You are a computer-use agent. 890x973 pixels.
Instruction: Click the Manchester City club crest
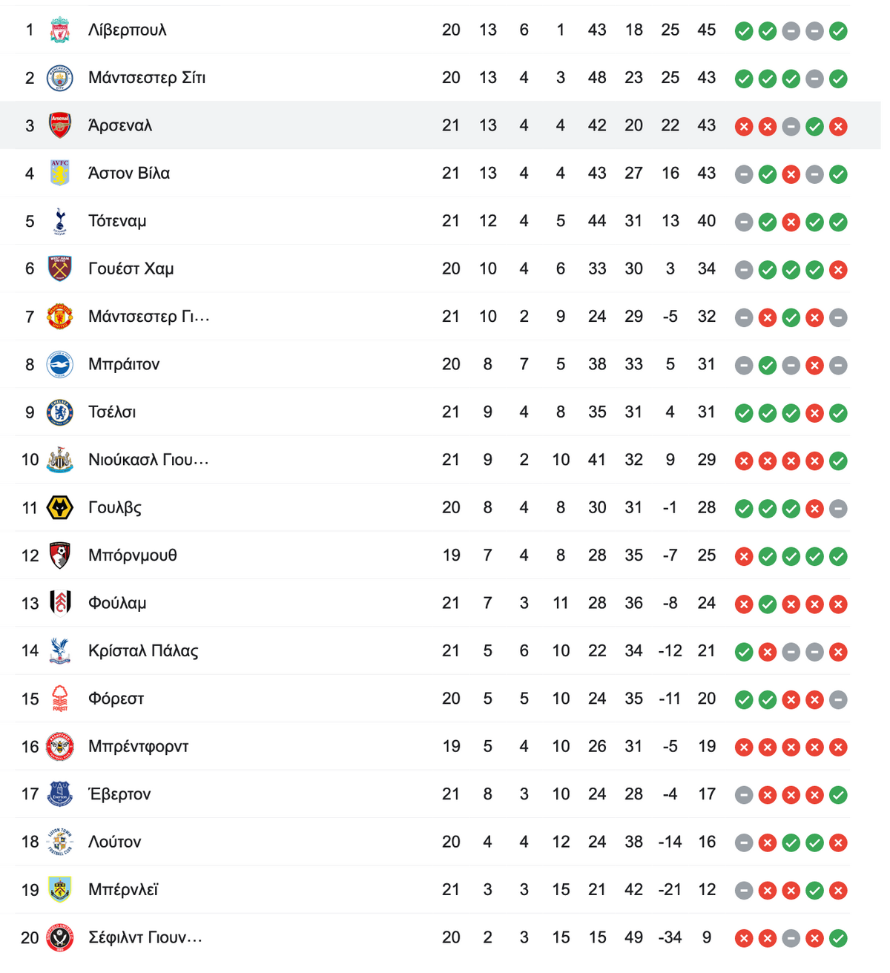60,78
